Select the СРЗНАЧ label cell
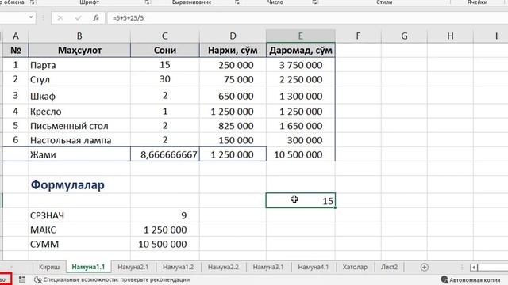 [x=79, y=215]
